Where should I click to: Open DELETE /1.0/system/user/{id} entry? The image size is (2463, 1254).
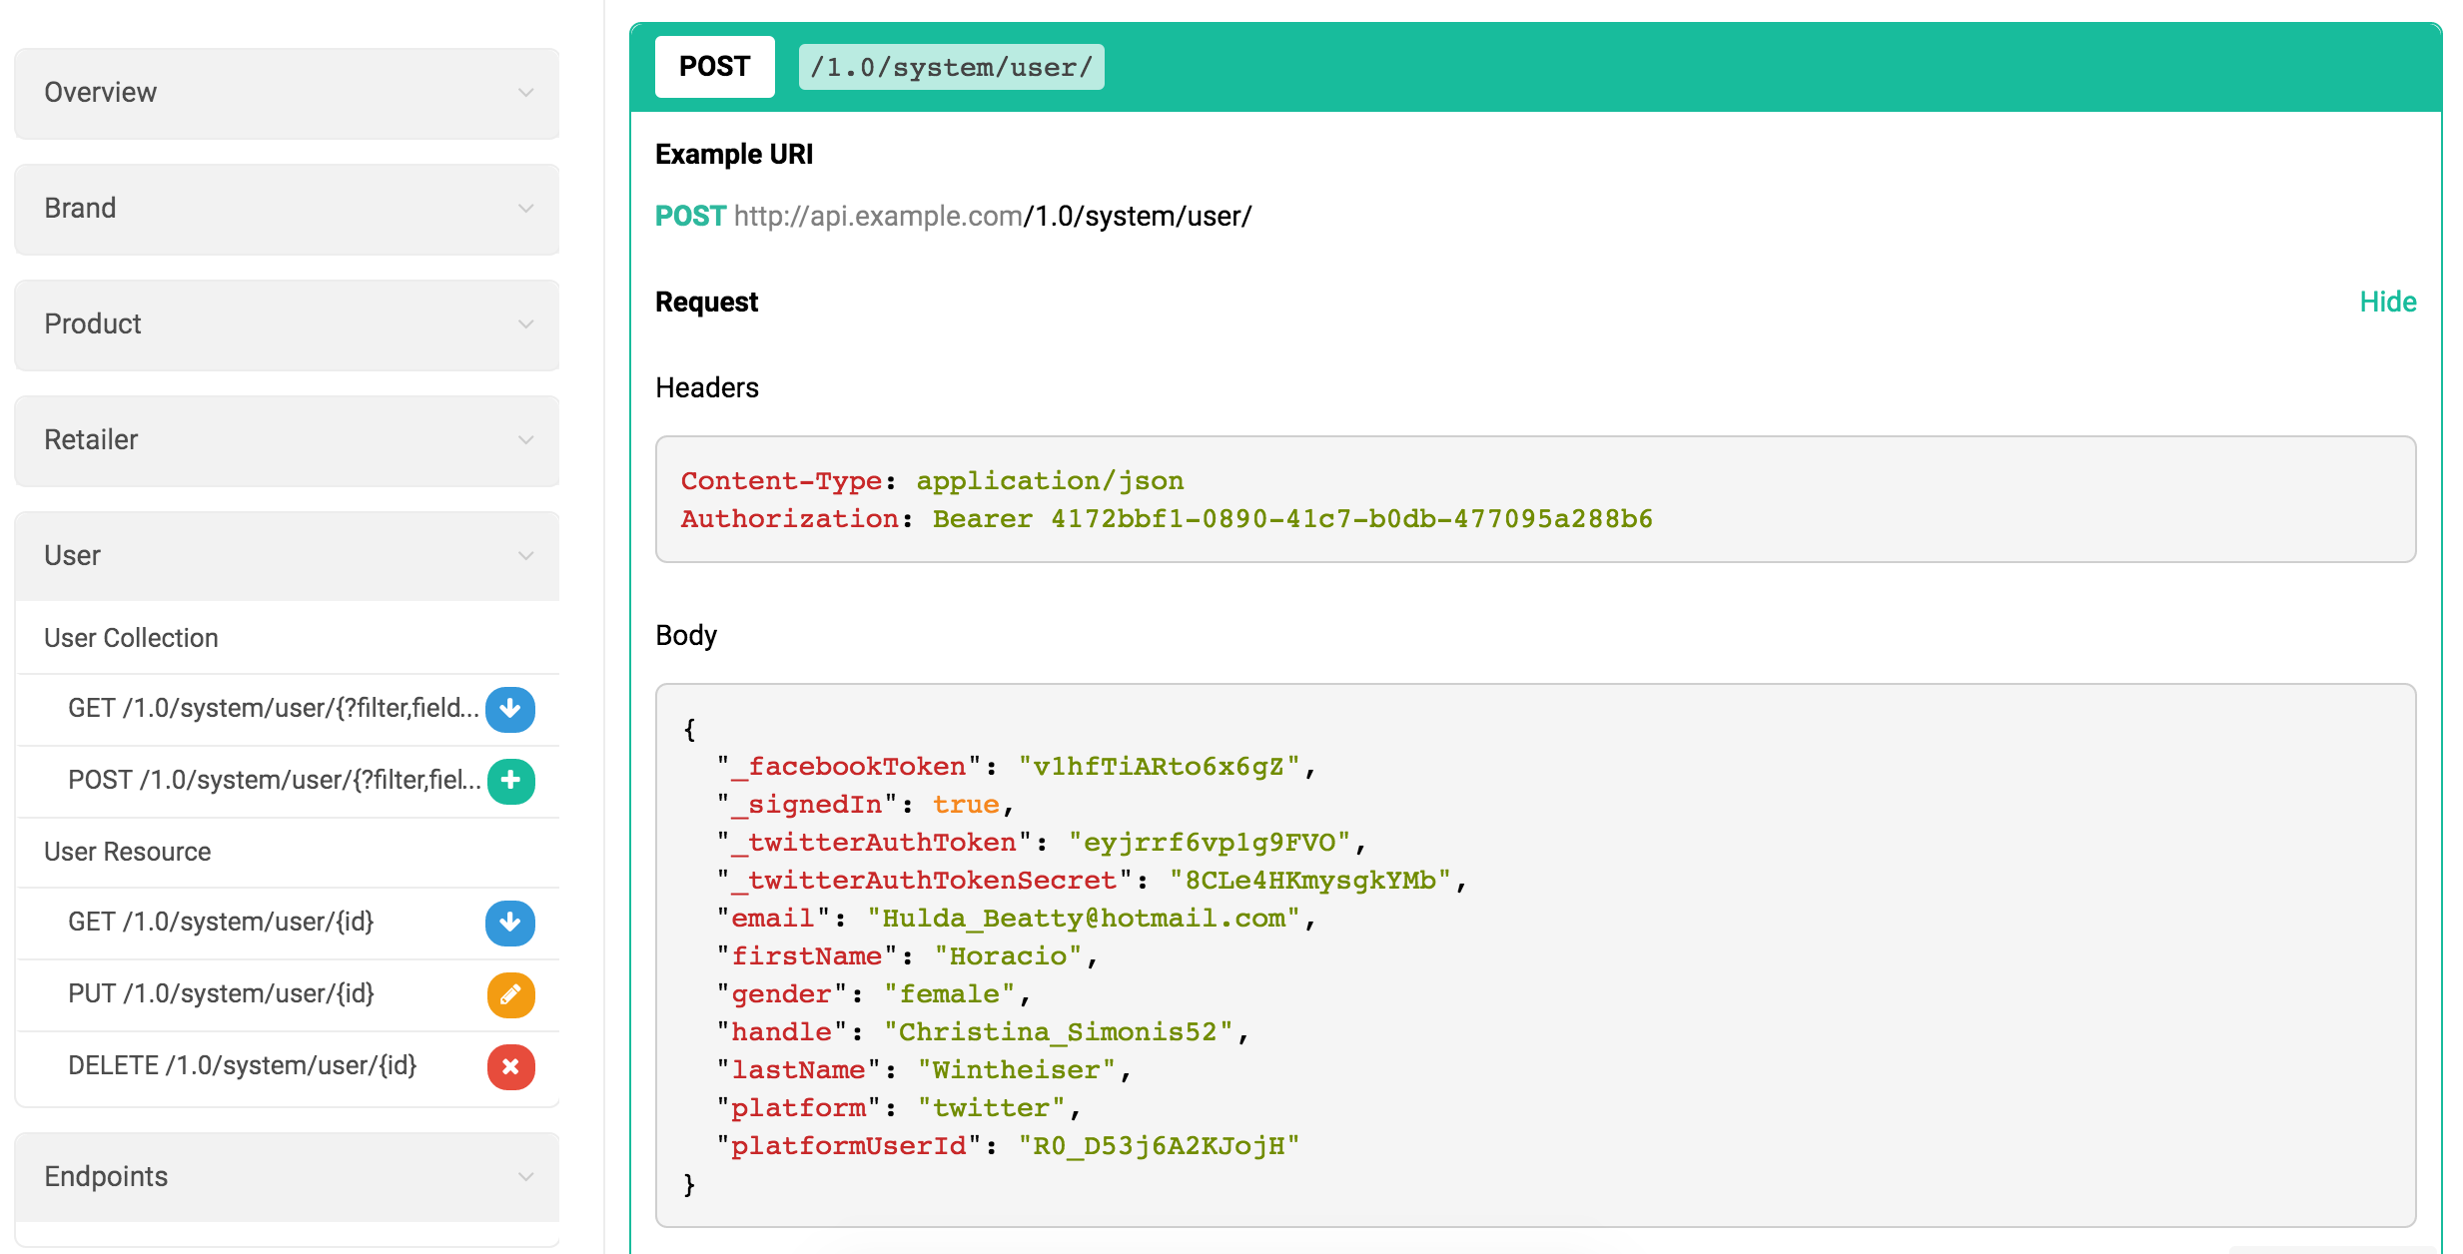click(242, 1065)
